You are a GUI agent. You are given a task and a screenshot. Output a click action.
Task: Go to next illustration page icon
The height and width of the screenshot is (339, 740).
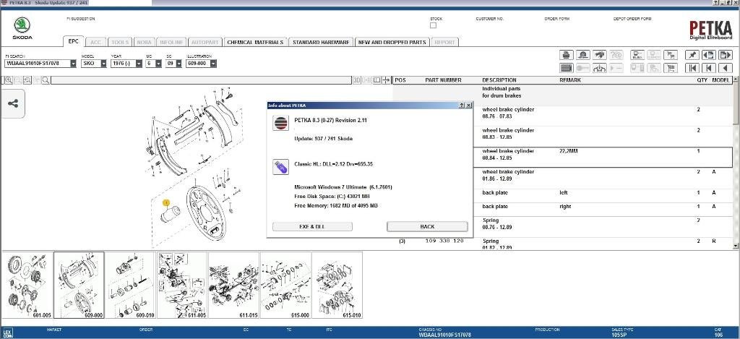726,55
